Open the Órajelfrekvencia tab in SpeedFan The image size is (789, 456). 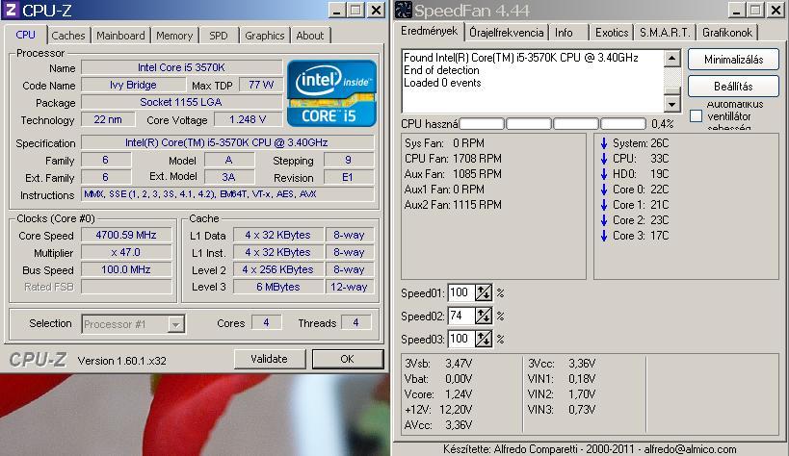[x=506, y=33]
